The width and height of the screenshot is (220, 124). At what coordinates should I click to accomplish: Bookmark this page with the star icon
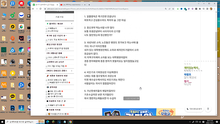coord(173,9)
